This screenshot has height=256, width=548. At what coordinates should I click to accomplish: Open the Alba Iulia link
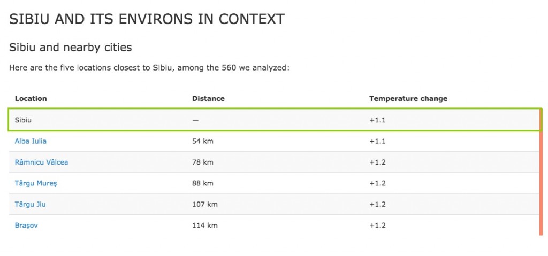(x=31, y=141)
